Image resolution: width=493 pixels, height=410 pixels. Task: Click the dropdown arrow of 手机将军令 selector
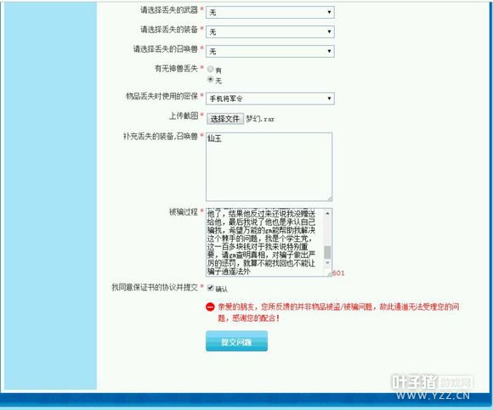(x=329, y=98)
